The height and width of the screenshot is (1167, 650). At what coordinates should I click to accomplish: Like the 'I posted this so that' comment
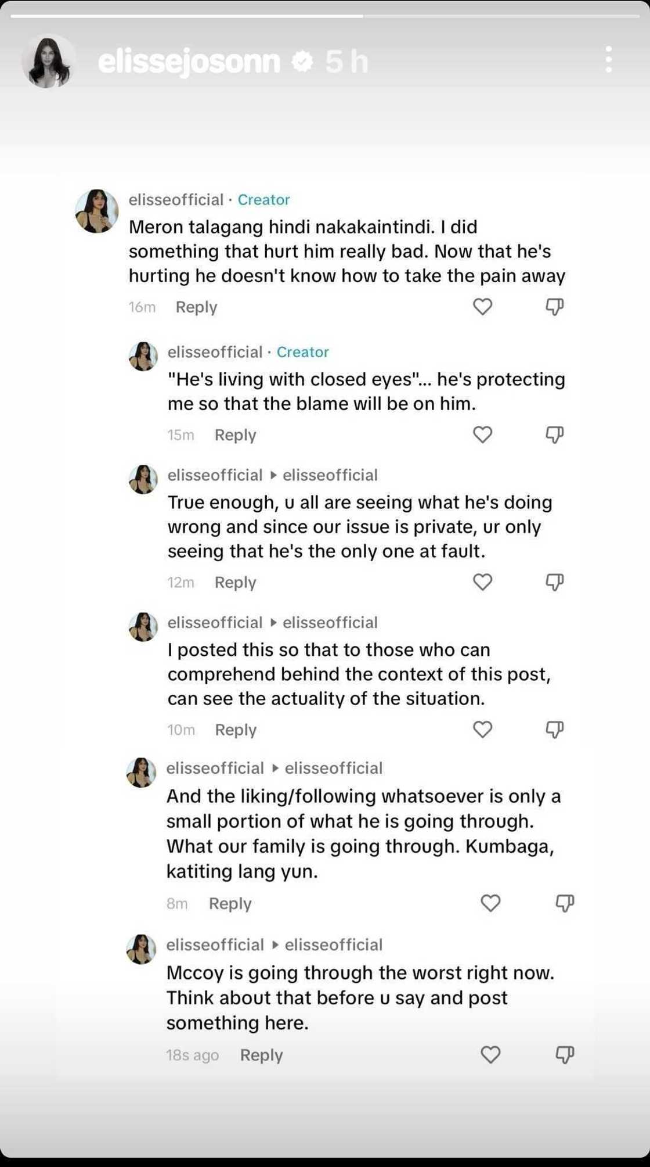482,730
